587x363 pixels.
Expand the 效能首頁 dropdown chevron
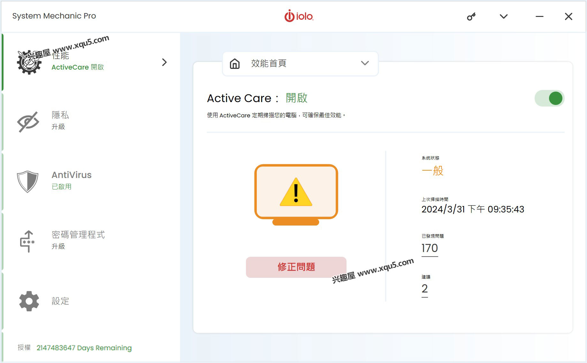tap(365, 63)
